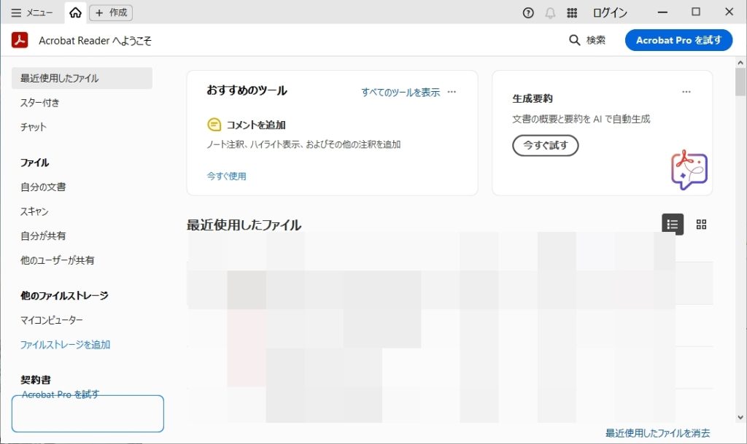Viewport: 747px width, 444px height.
Task: Click the Home icon tab
Action: coord(75,12)
